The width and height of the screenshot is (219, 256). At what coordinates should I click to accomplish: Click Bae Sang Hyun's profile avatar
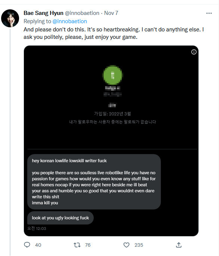click(x=10, y=18)
